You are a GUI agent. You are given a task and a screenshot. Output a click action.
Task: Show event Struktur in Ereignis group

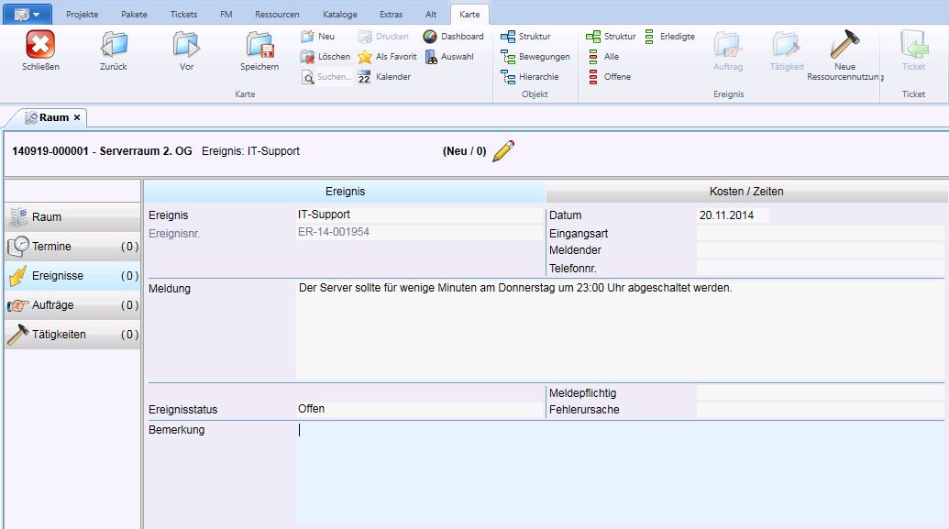[611, 37]
